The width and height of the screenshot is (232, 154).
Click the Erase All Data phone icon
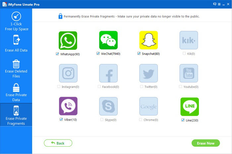click(x=16, y=40)
